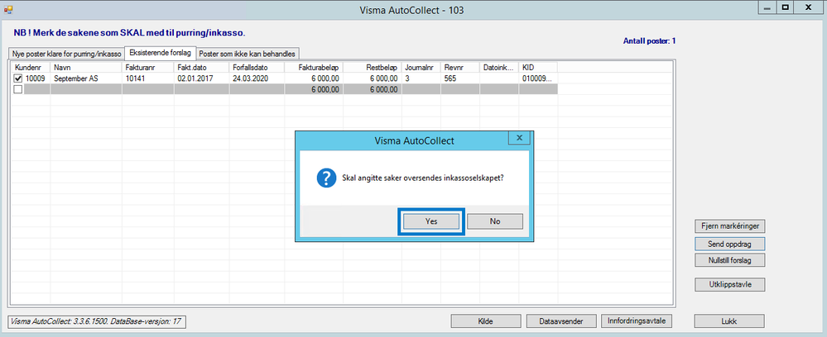Image resolution: width=827 pixels, height=337 pixels.
Task: Select the Eksisterende forslag tab
Action: [160, 53]
